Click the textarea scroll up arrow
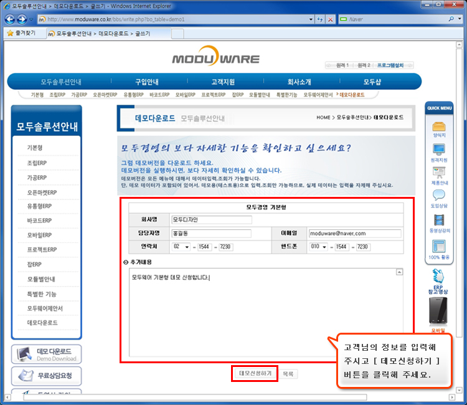Screen dimensions: 467x405 pyautogui.click(x=399, y=272)
